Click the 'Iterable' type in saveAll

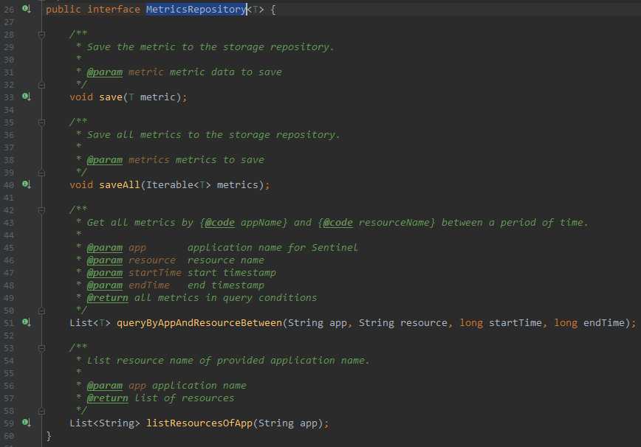pyautogui.click(x=170, y=185)
